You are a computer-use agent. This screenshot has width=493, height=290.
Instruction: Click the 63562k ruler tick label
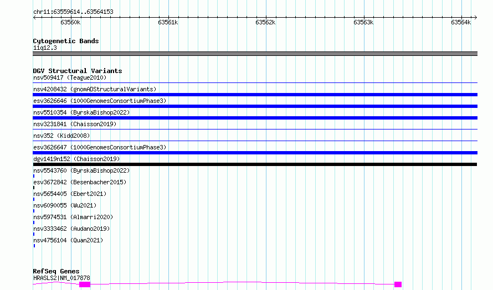[265, 22]
